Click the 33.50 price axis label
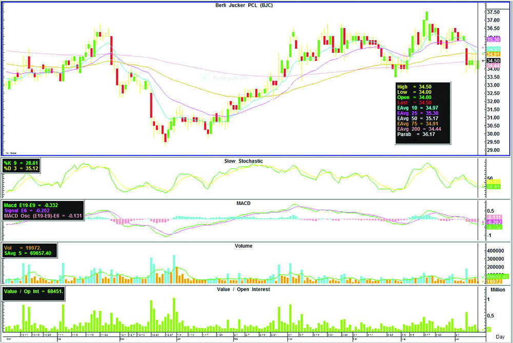Viewport: 513px width, 343px height. 494,77
